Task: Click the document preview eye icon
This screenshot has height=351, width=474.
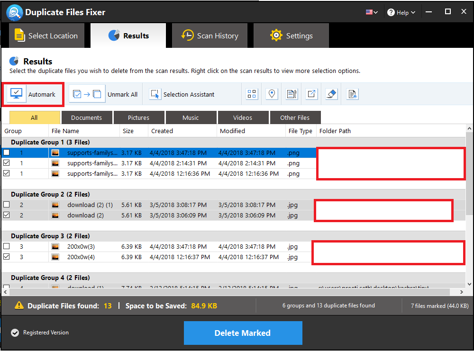Action: click(352, 94)
